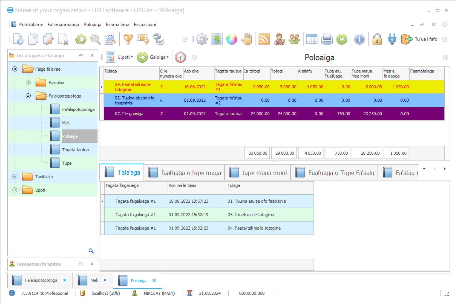Open the color wheel theme icon
The height and width of the screenshot is (303, 456).
click(x=232, y=39)
